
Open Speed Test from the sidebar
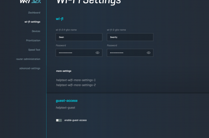point(34,50)
